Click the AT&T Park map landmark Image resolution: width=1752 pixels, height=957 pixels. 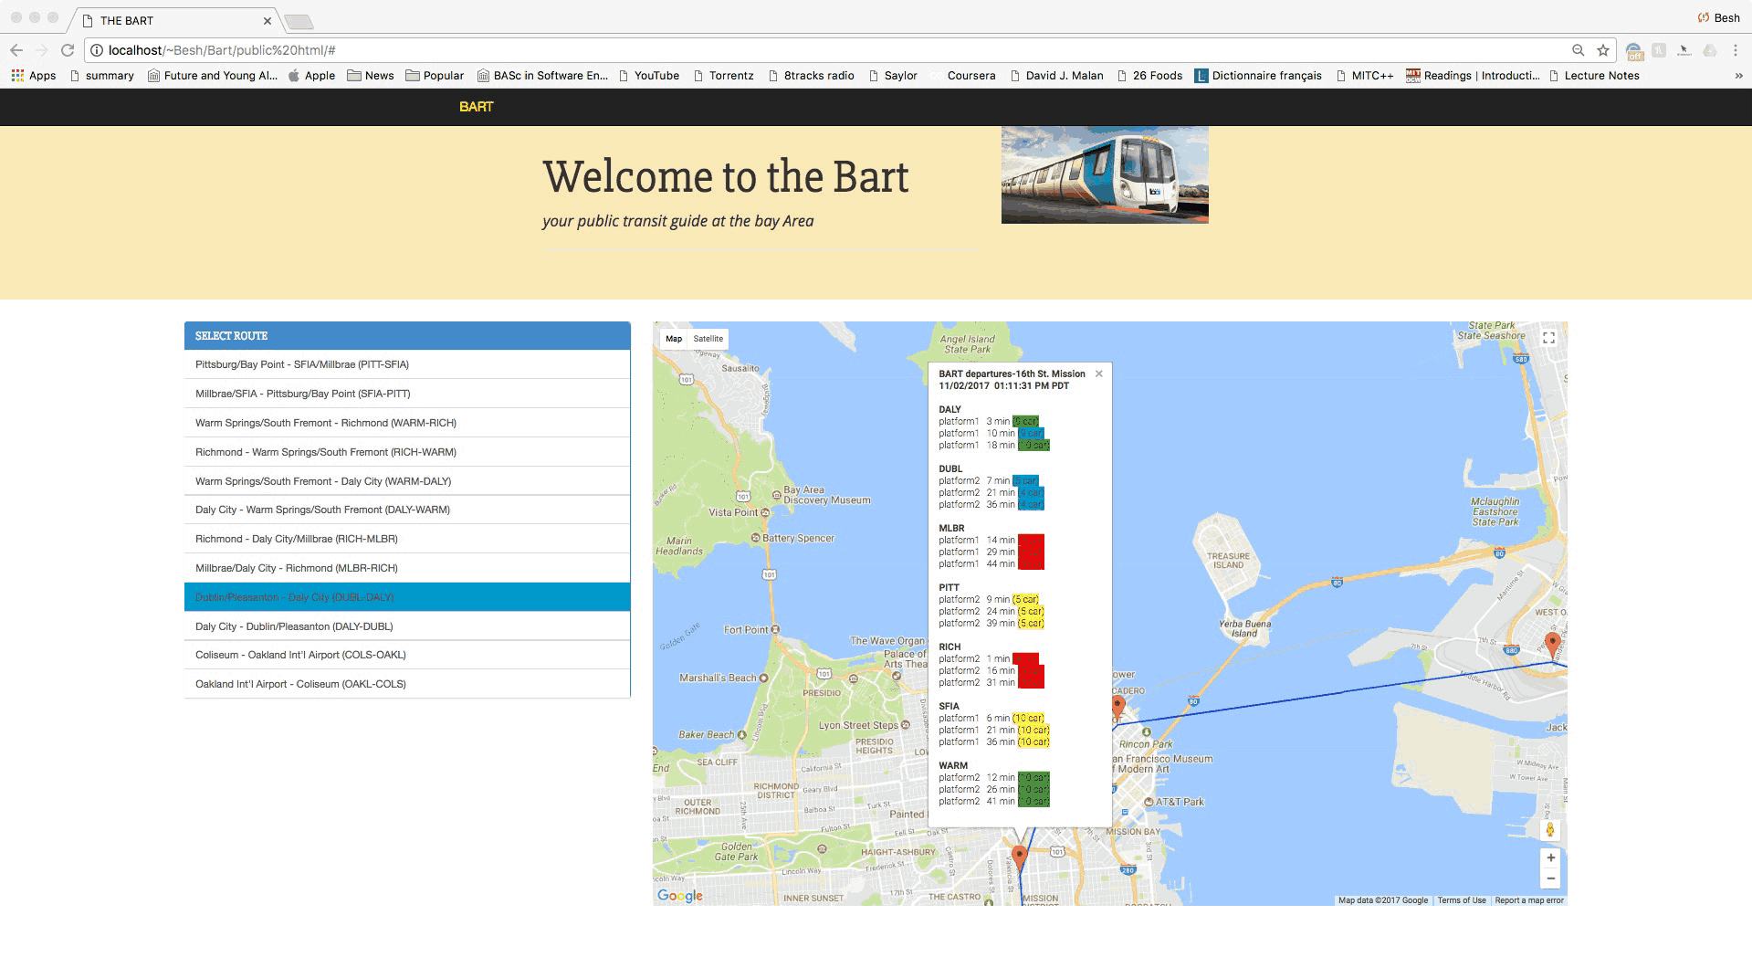(1175, 802)
